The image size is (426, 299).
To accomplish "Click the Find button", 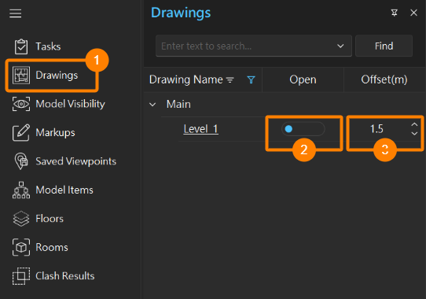I will [384, 46].
